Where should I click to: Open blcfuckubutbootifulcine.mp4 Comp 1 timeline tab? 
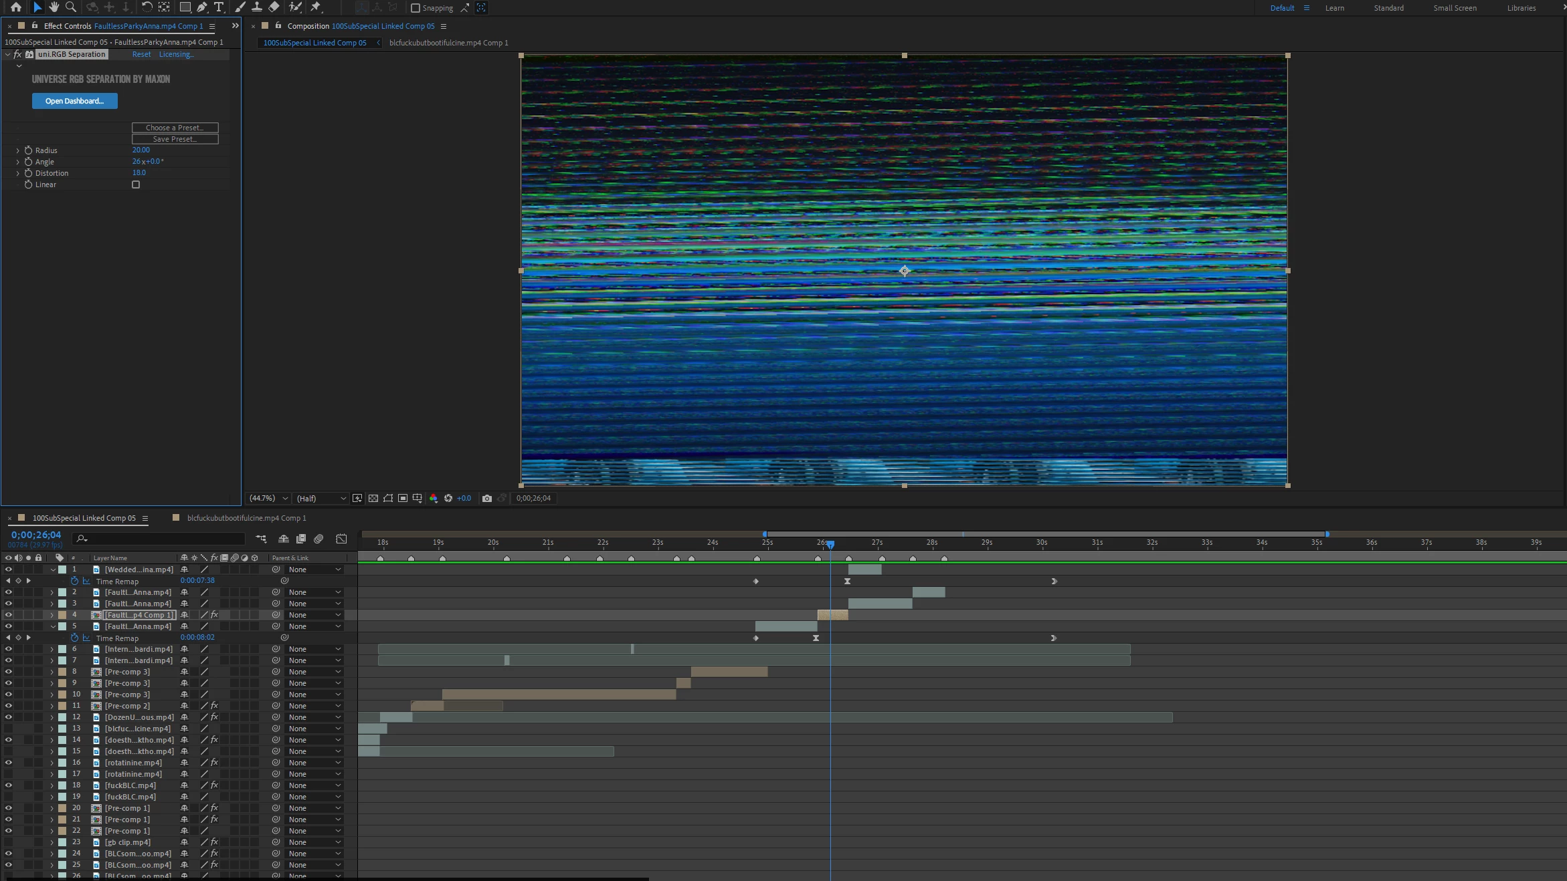click(246, 518)
